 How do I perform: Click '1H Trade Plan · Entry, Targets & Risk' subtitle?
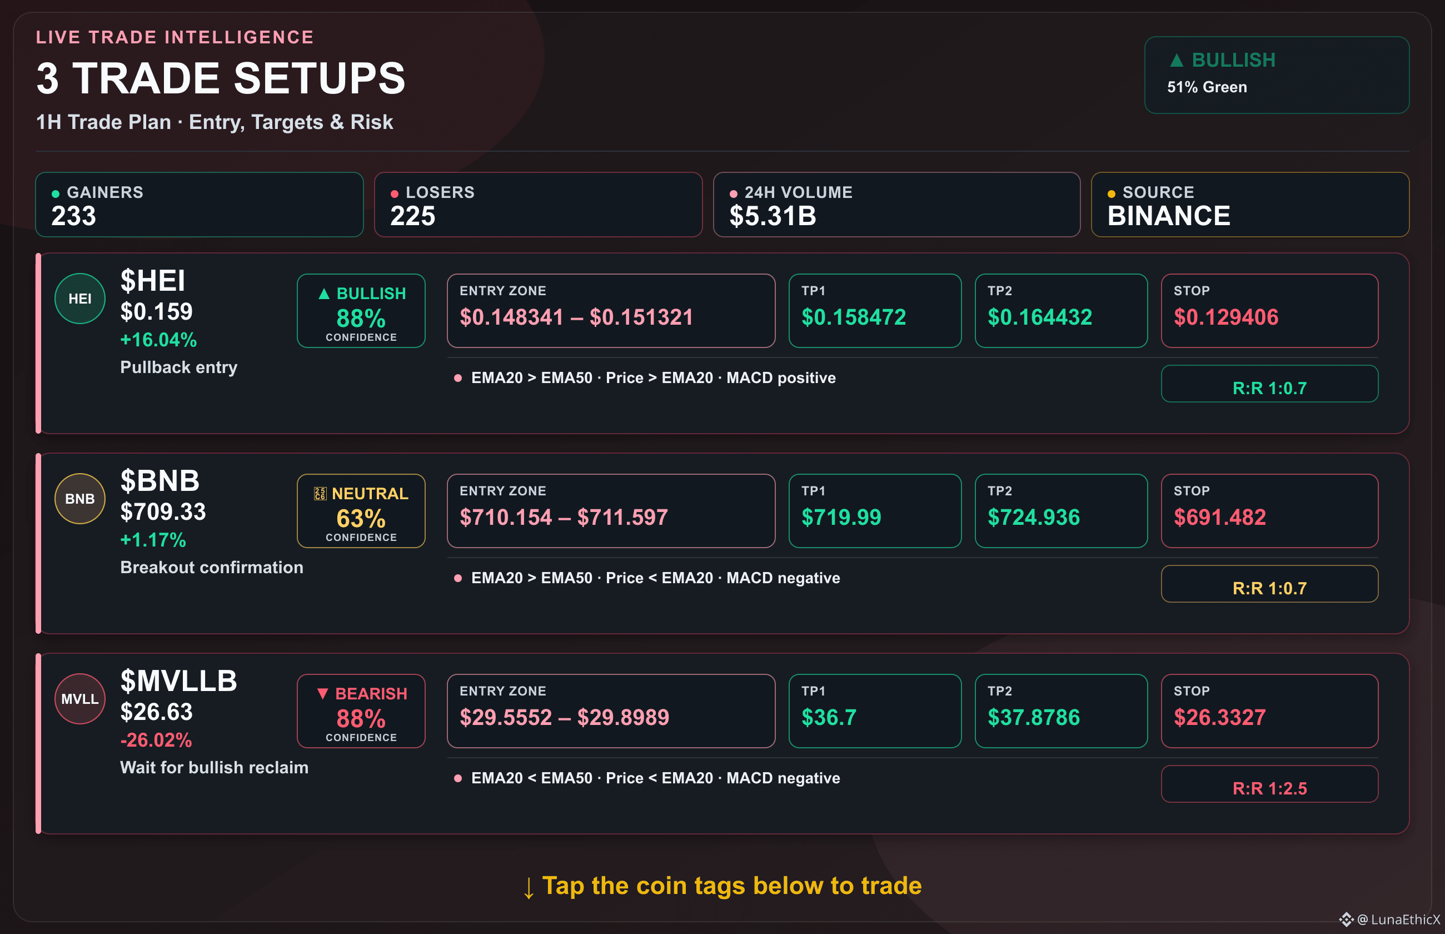[x=215, y=122]
